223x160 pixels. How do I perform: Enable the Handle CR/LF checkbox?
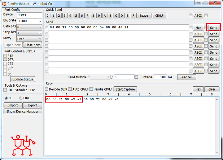coord(91,89)
